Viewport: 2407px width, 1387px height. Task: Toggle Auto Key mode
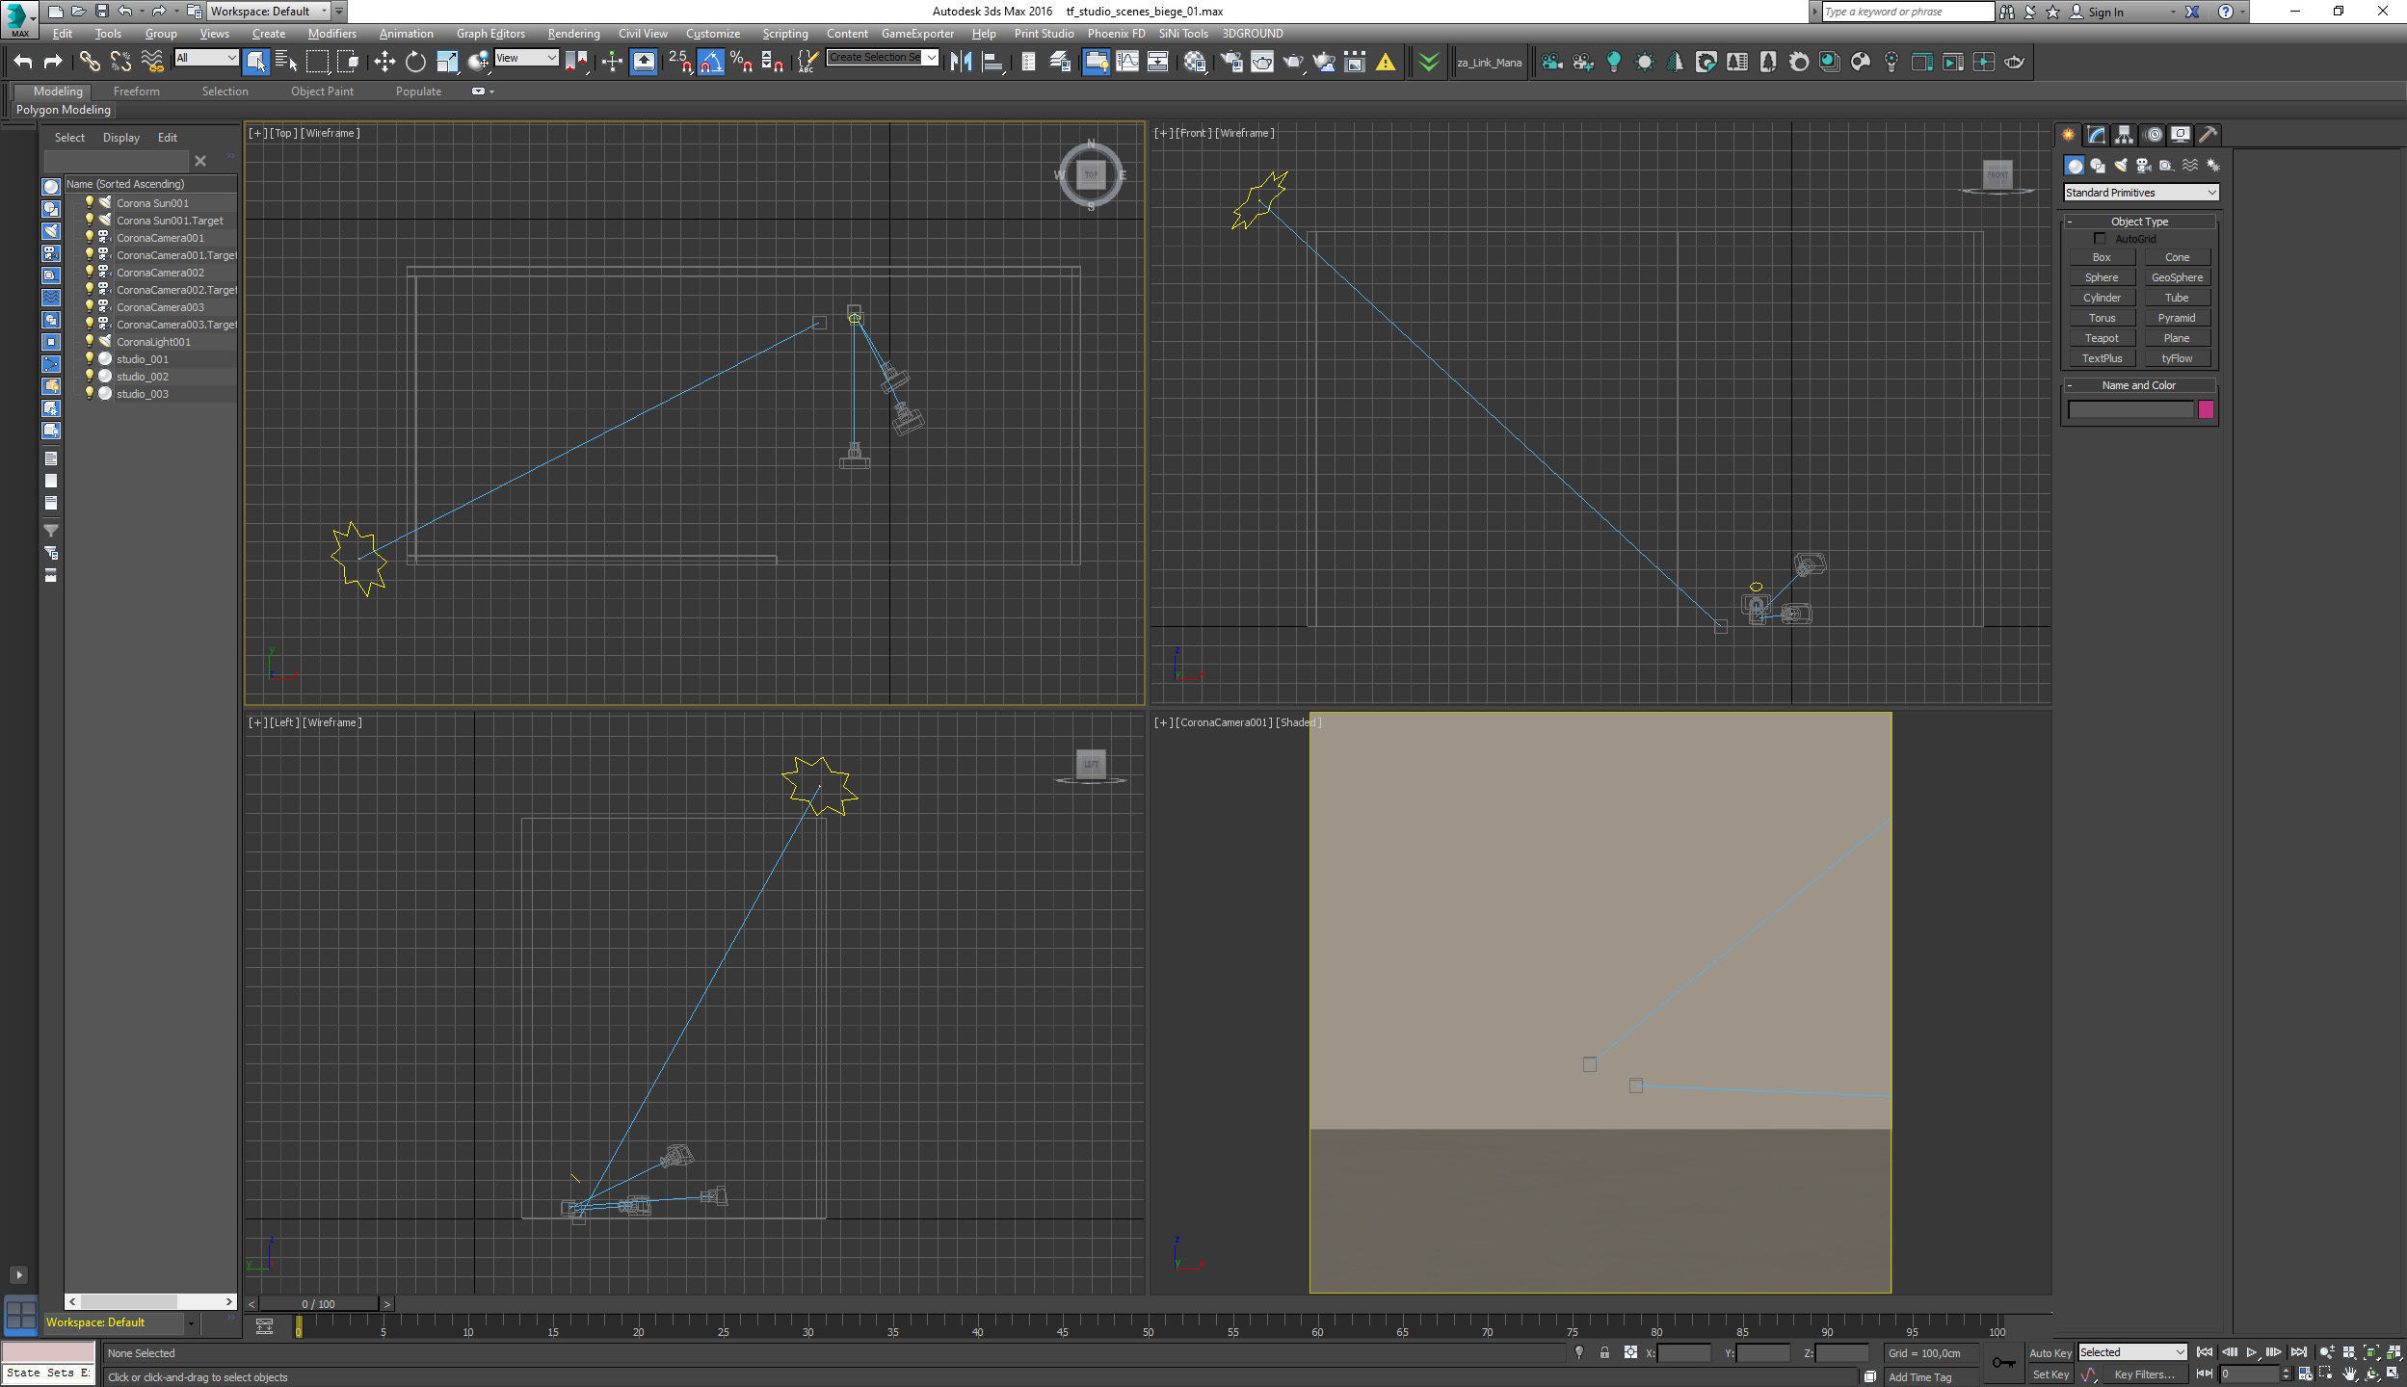(x=2050, y=1352)
